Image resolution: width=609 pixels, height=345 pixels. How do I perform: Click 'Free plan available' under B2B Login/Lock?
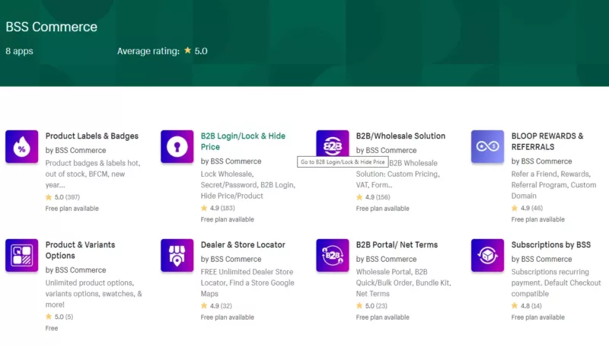[228, 219]
